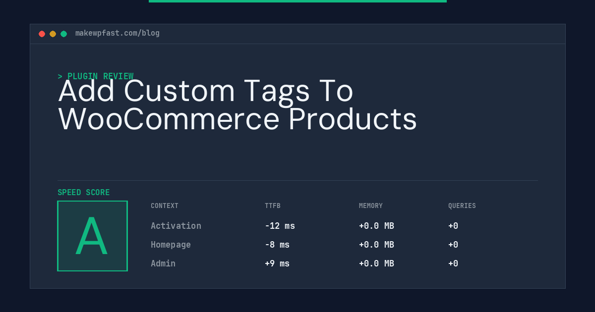Click the MEMORY column header
Screen dimensions: 595x312
click(371, 206)
